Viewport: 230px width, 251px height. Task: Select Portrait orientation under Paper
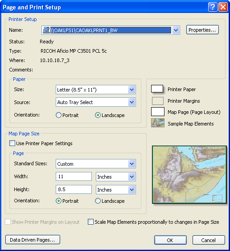click(x=59, y=115)
